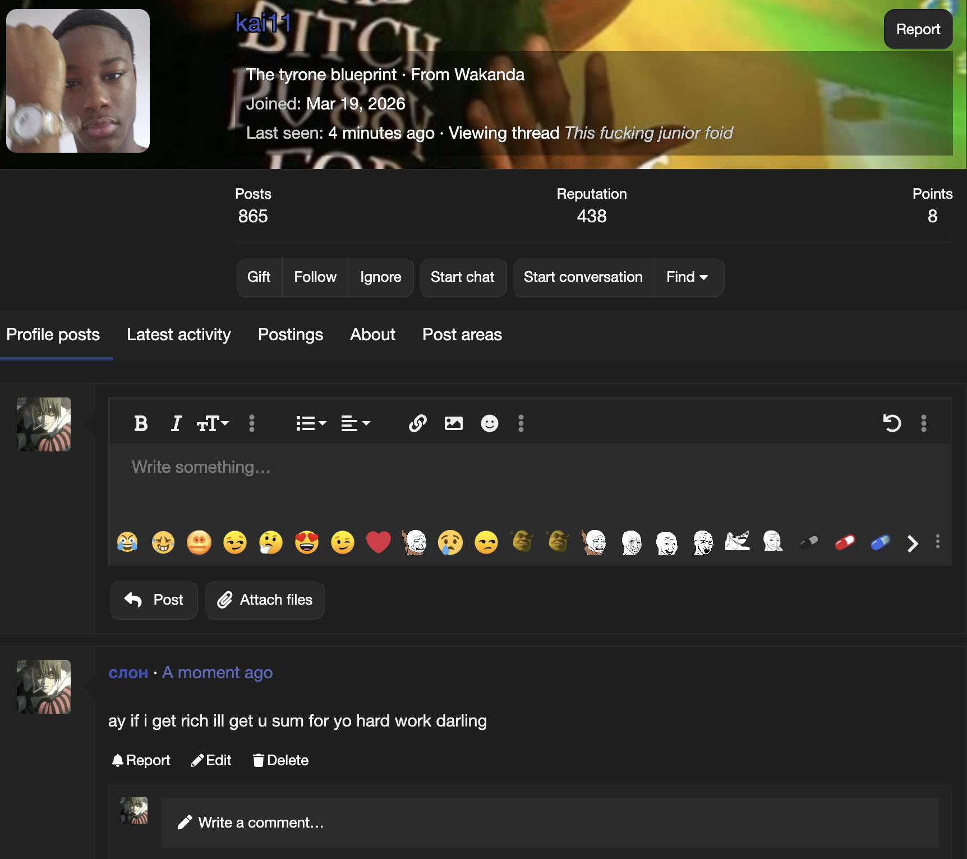Screen dimensions: 967x859
Task: Select the laughing-crying emoji
Action: (x=128, y=542)
